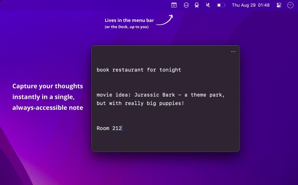The height and width of the screenshot is (185, 298).
Task: Click the "Lives in the menu bar" caption
Action: pyautogui.click(x=129, y=20)
